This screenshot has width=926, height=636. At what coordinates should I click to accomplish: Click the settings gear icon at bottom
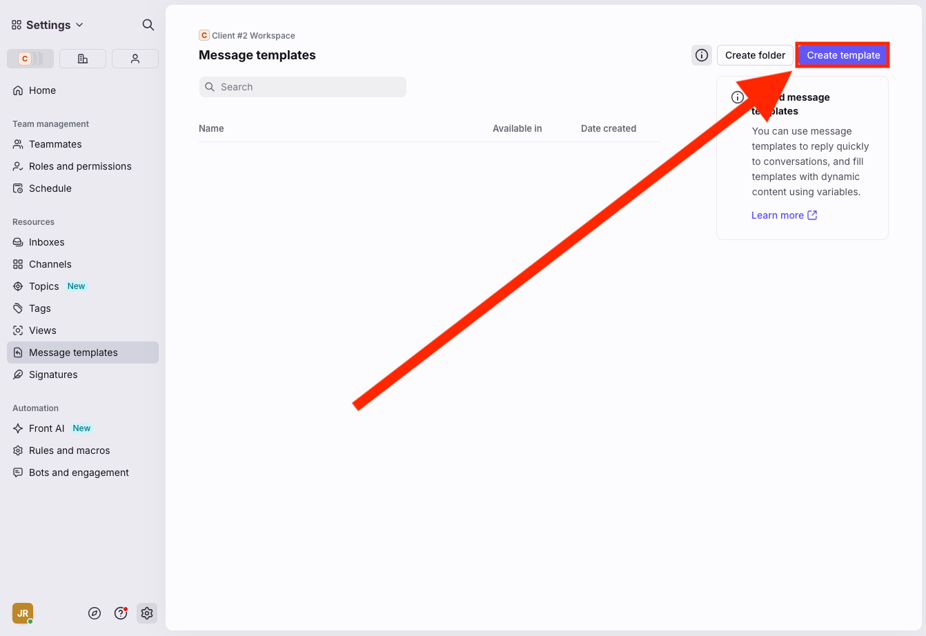147,613
